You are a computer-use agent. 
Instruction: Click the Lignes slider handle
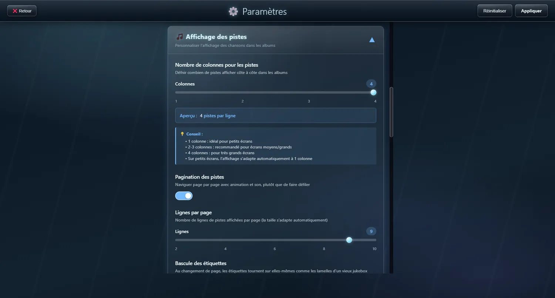tap(349, 240)
